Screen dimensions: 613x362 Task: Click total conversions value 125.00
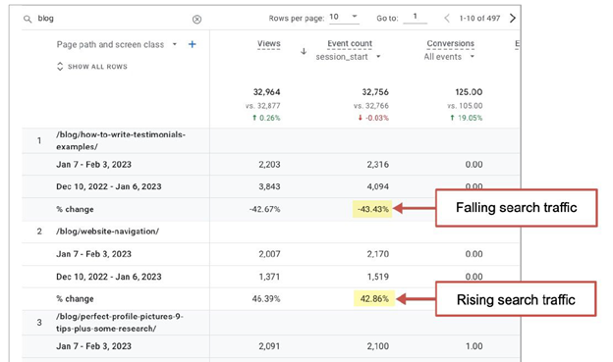tap(469, 92)
